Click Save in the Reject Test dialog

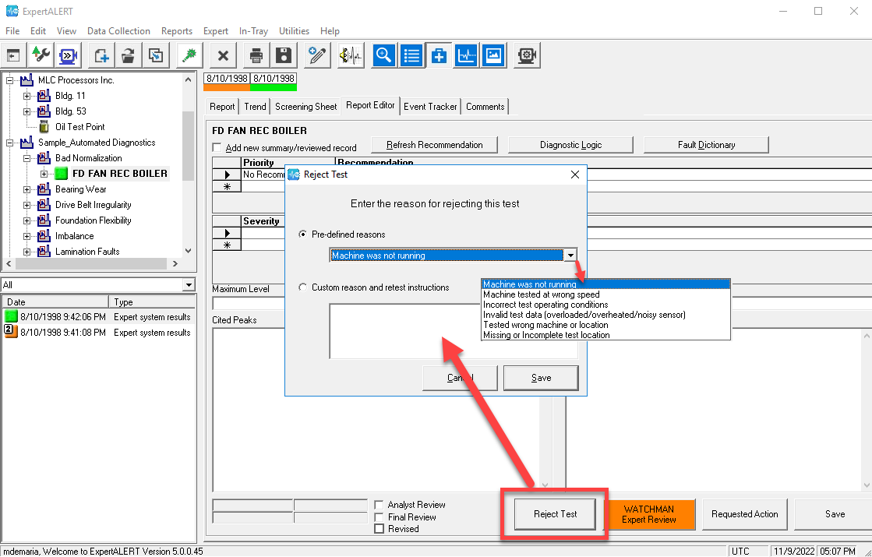click(x=541, y=378)
